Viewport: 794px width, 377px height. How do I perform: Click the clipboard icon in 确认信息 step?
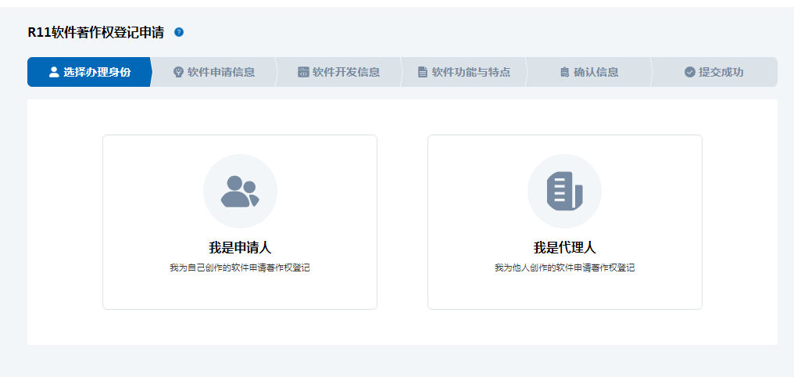pyautogui.click(x=564, y=72)
